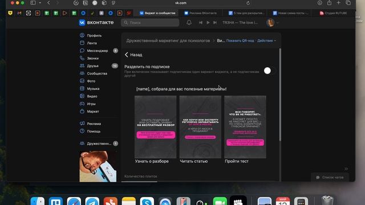Click the widget title text with [name]
Viewport: 365px width, 205px height.
click(181, 89)
